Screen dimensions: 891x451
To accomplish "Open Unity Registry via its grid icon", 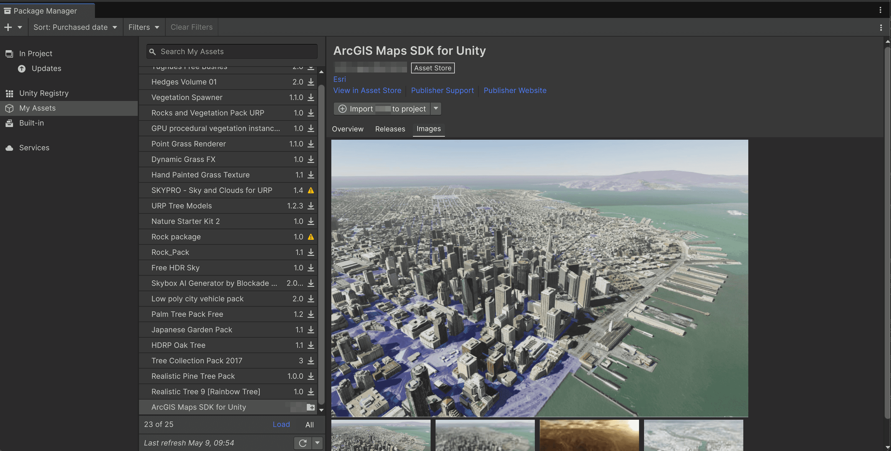I will coord(9,93).
